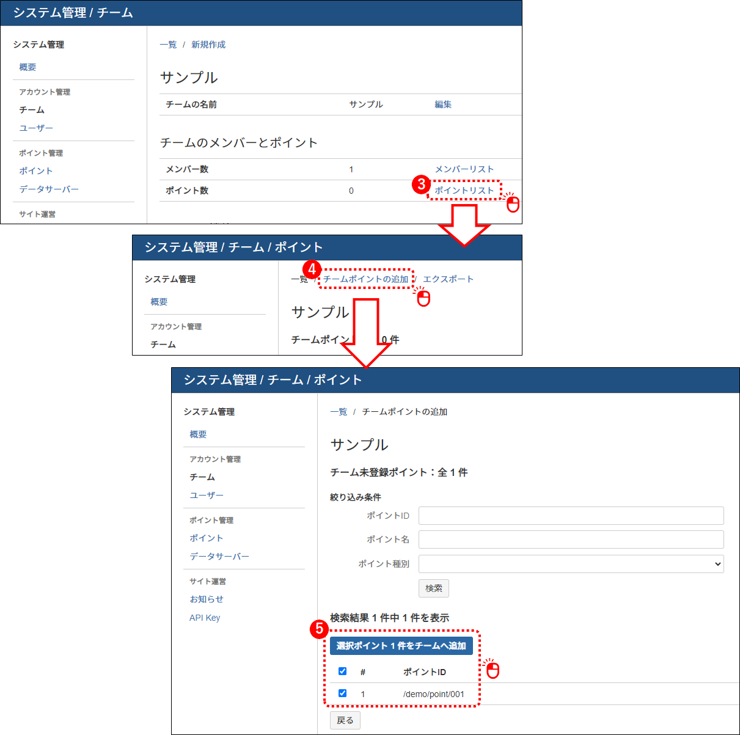740x735 pixels.
Task: Click the 検索 button
Action: (x=434, y=588)
